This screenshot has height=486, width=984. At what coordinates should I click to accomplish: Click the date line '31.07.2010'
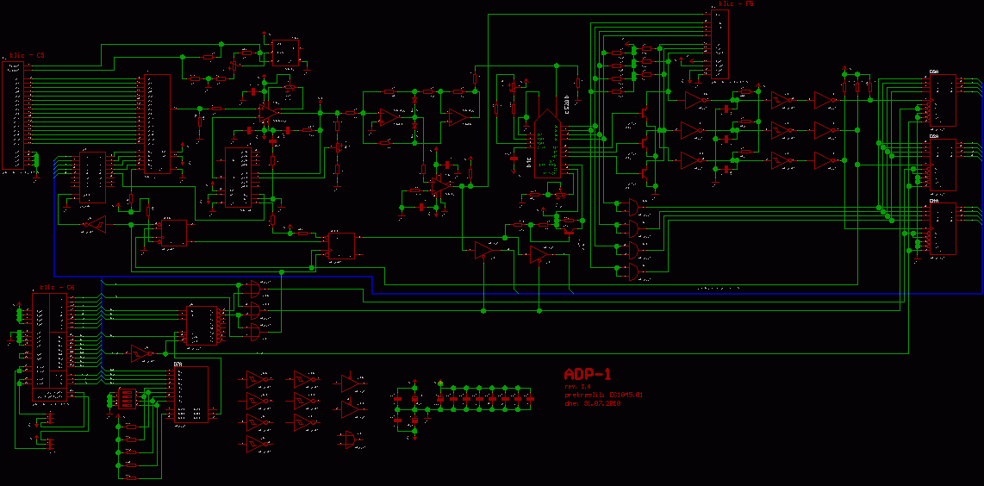[x=592, y=402]
